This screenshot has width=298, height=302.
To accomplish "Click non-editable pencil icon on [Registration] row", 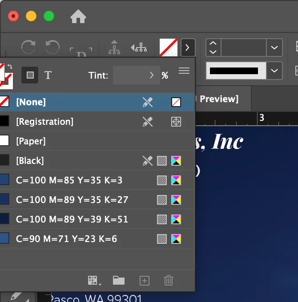I will click(x=148, y=122).
